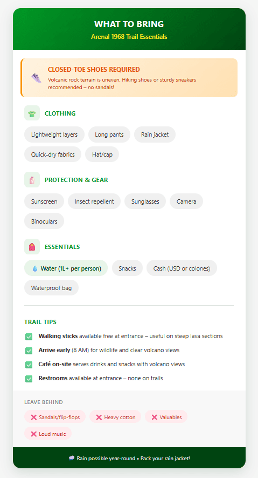
Task: Click the lotion bottle icon beside Protection & Gear
Action: click(32, 180)
